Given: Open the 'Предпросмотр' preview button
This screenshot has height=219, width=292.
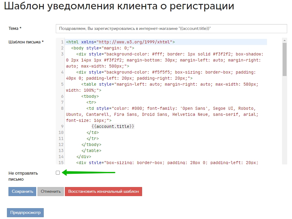Looking at the screenshot, I should [x=25, y=212].
